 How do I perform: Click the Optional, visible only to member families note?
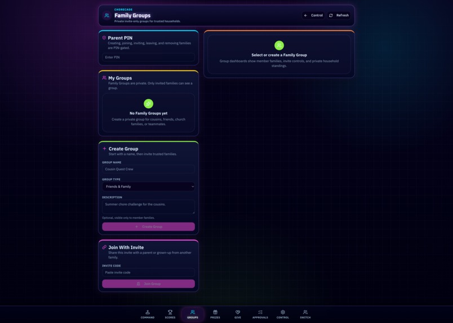(128, 218)
